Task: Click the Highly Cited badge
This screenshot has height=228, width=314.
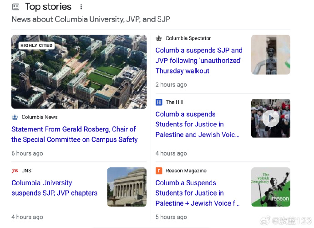Action: click(x=36, y=46)
